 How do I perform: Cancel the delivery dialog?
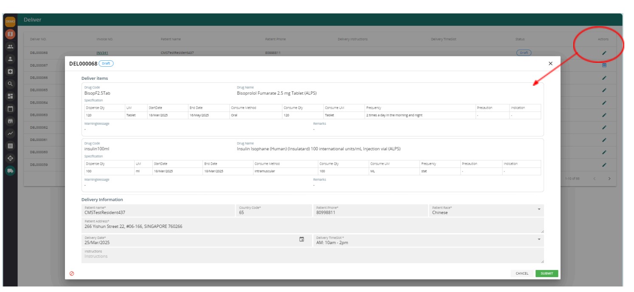522,273
